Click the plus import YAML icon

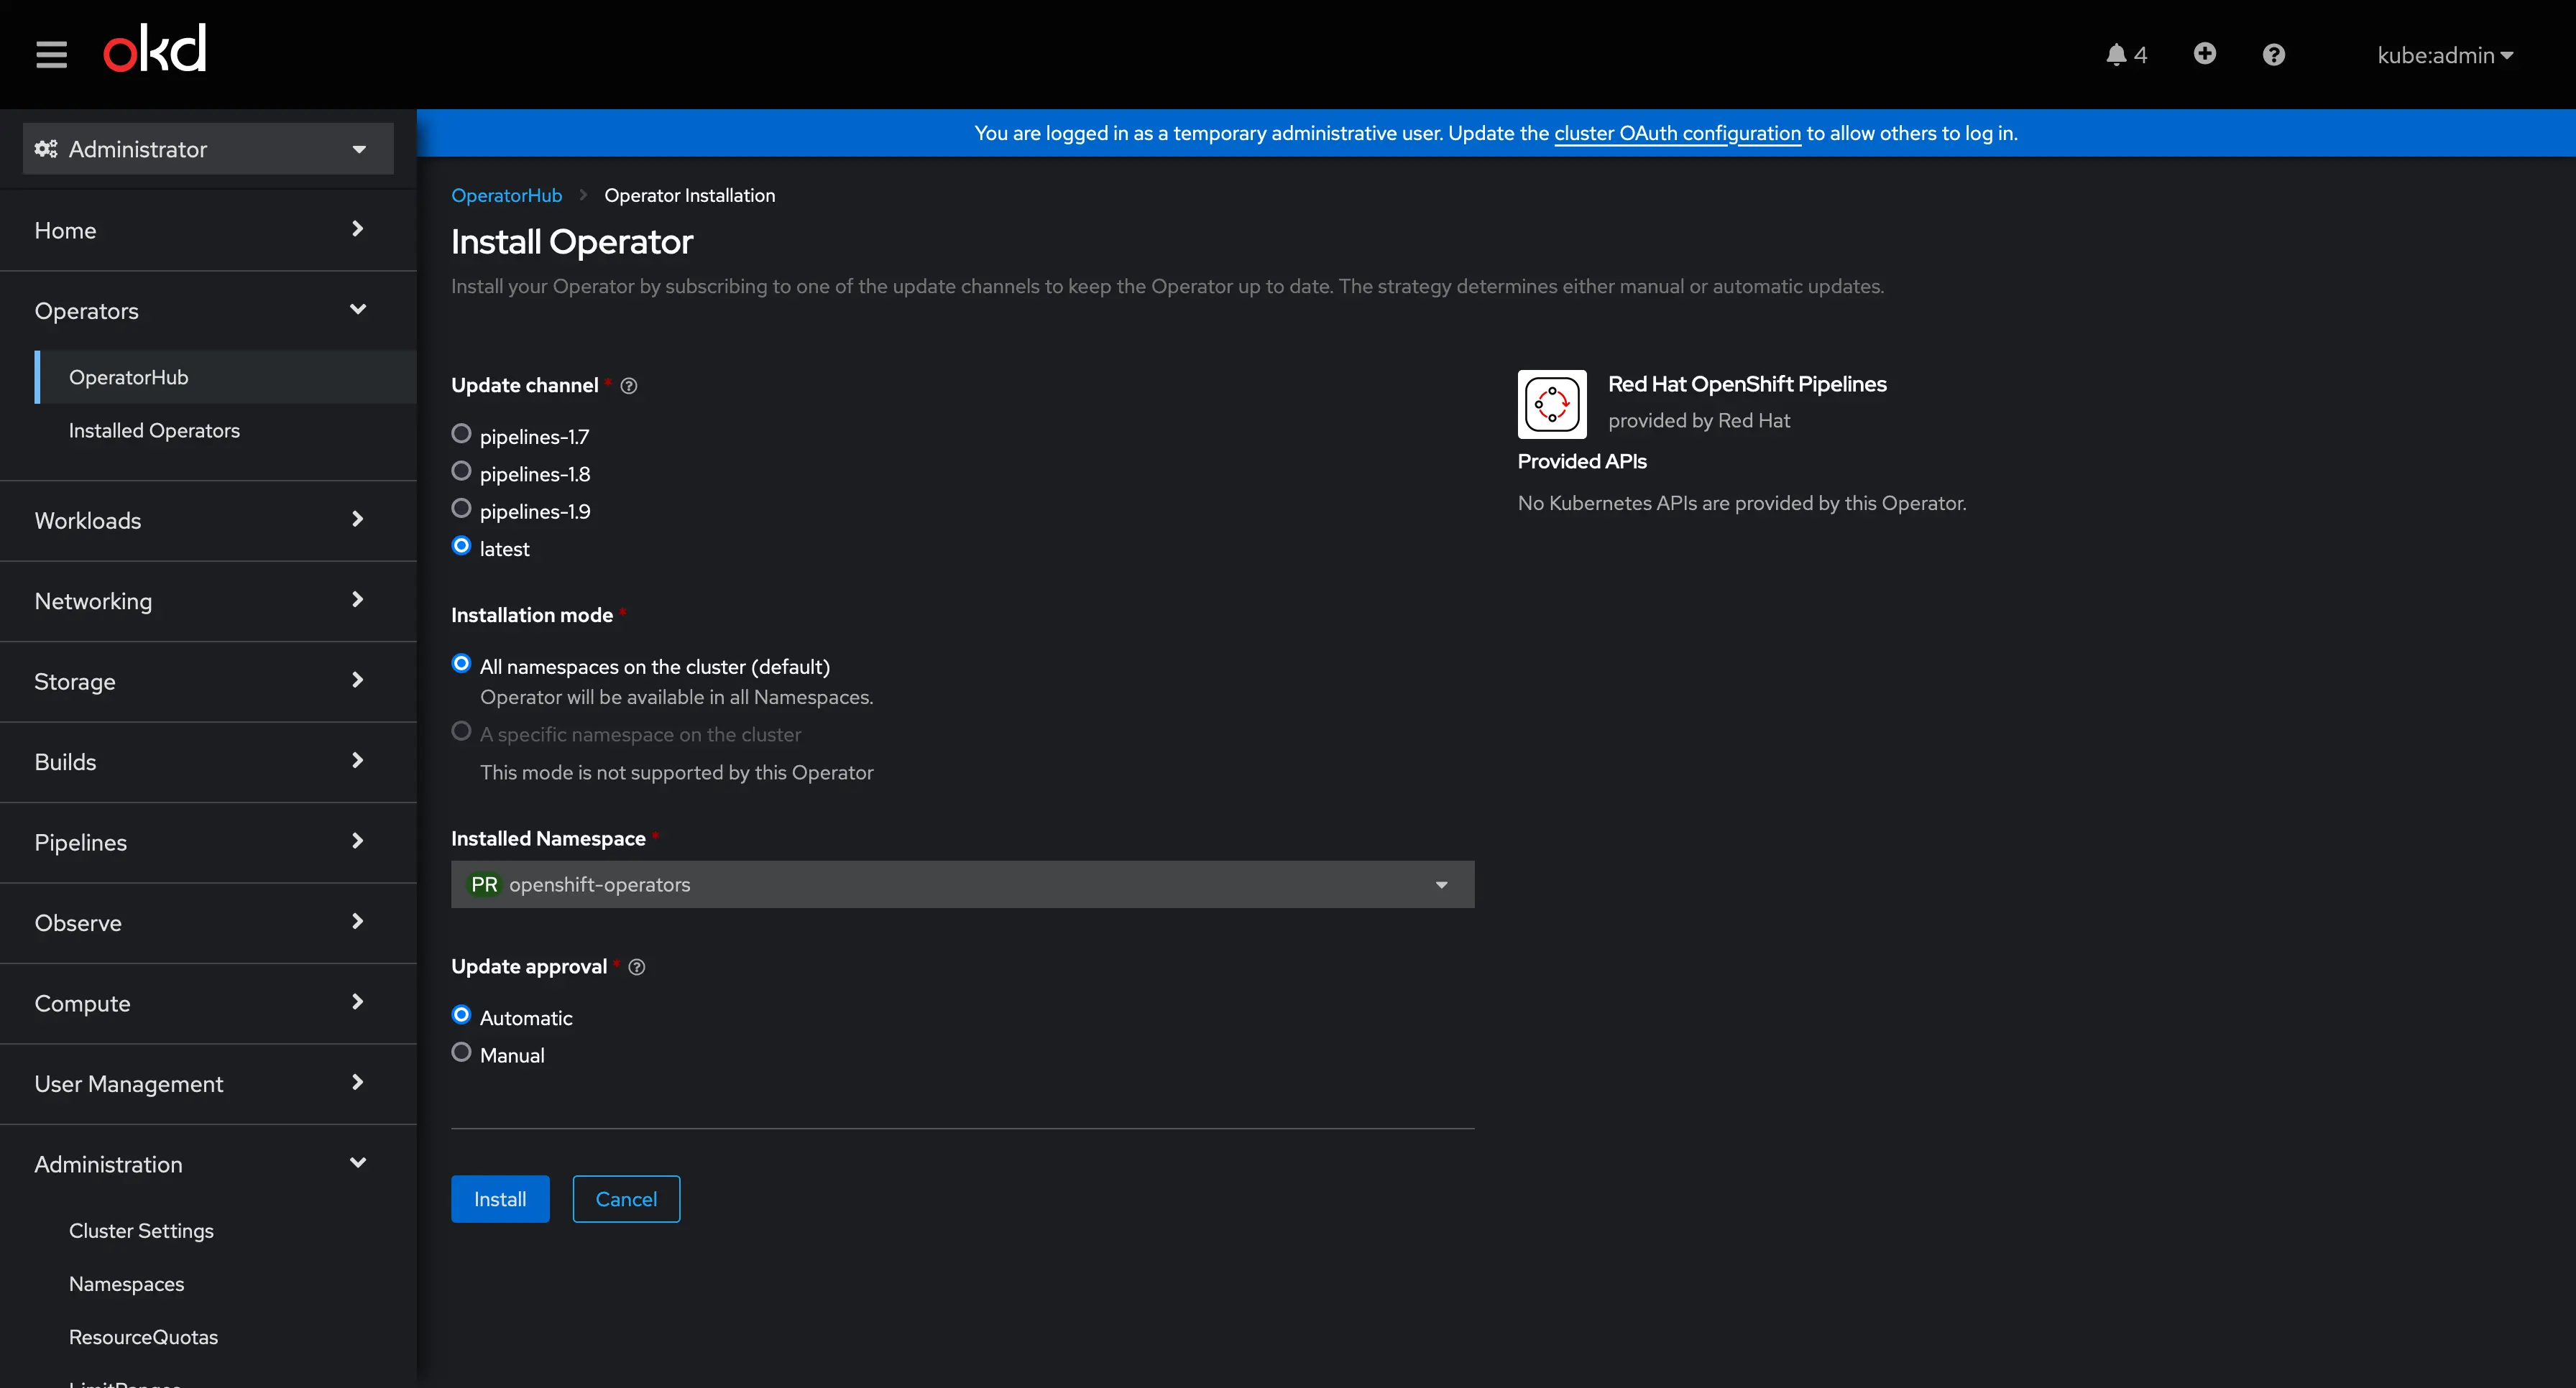(x=2204, y=54)
